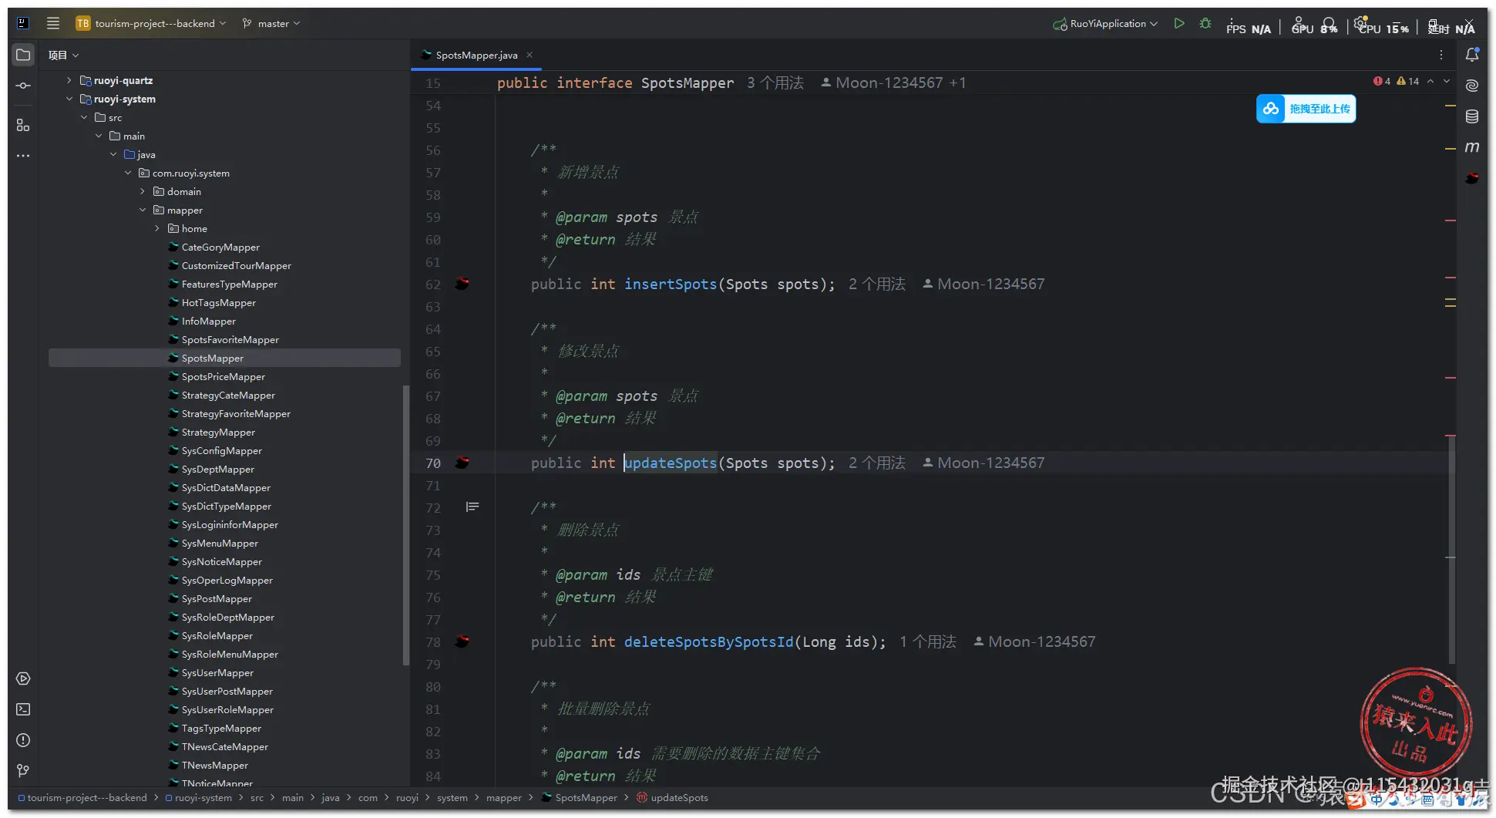Open the Commit tool window icon
1496x818 pixels.
[23, 86]
